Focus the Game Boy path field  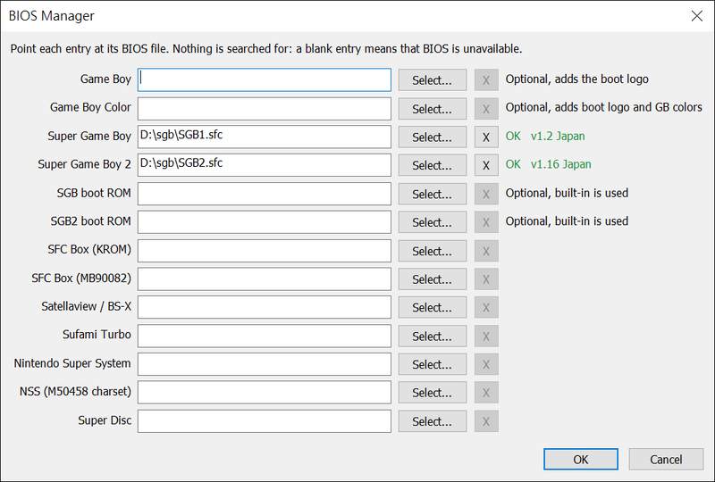click(x=265, y=79)
